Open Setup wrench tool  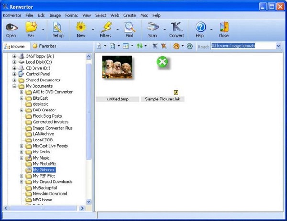(58, 27)
